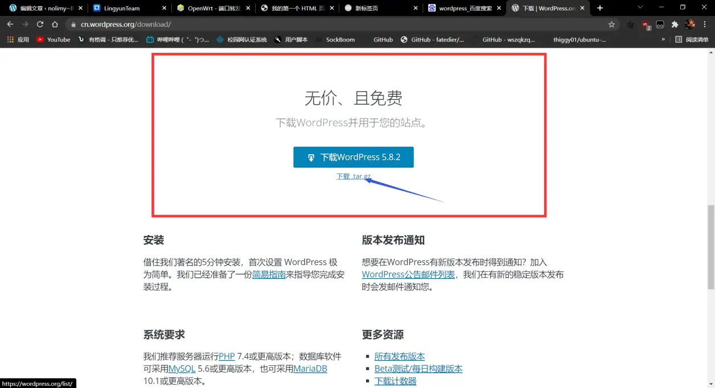Screen dimensions: 715x388
Task: Open the Chrome three-dot menu
Action: [x=705, y=24]
